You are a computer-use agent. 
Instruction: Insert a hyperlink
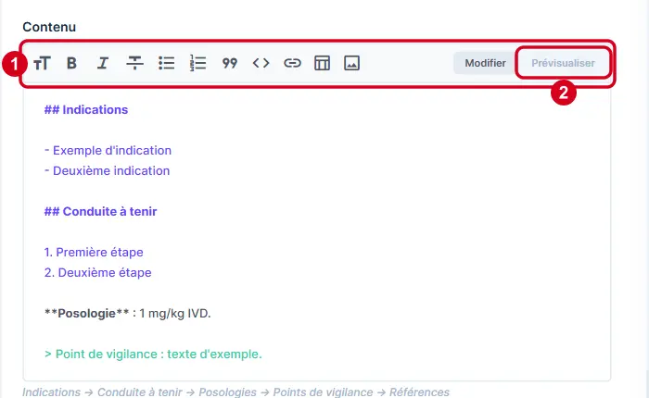pyautogui.click(x=292, y=63)
